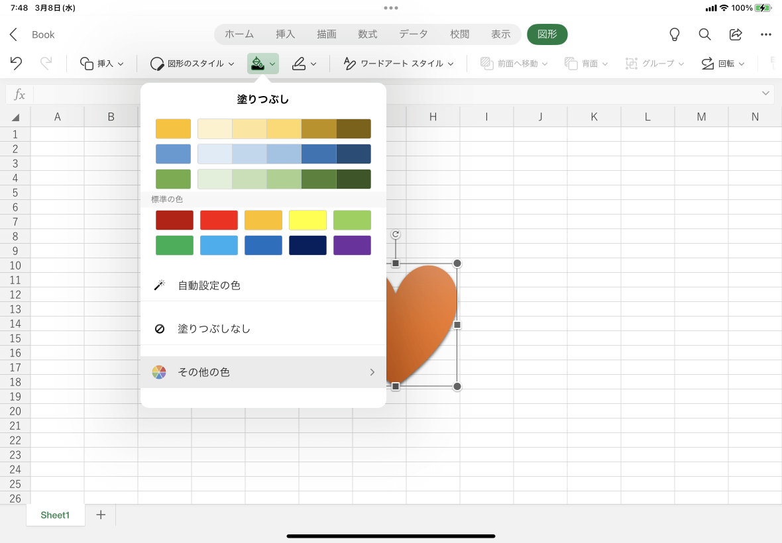This screenshot has height=543, width=782.
Task: Pick the green theme color swatch
Action: (x=173, y=179)
